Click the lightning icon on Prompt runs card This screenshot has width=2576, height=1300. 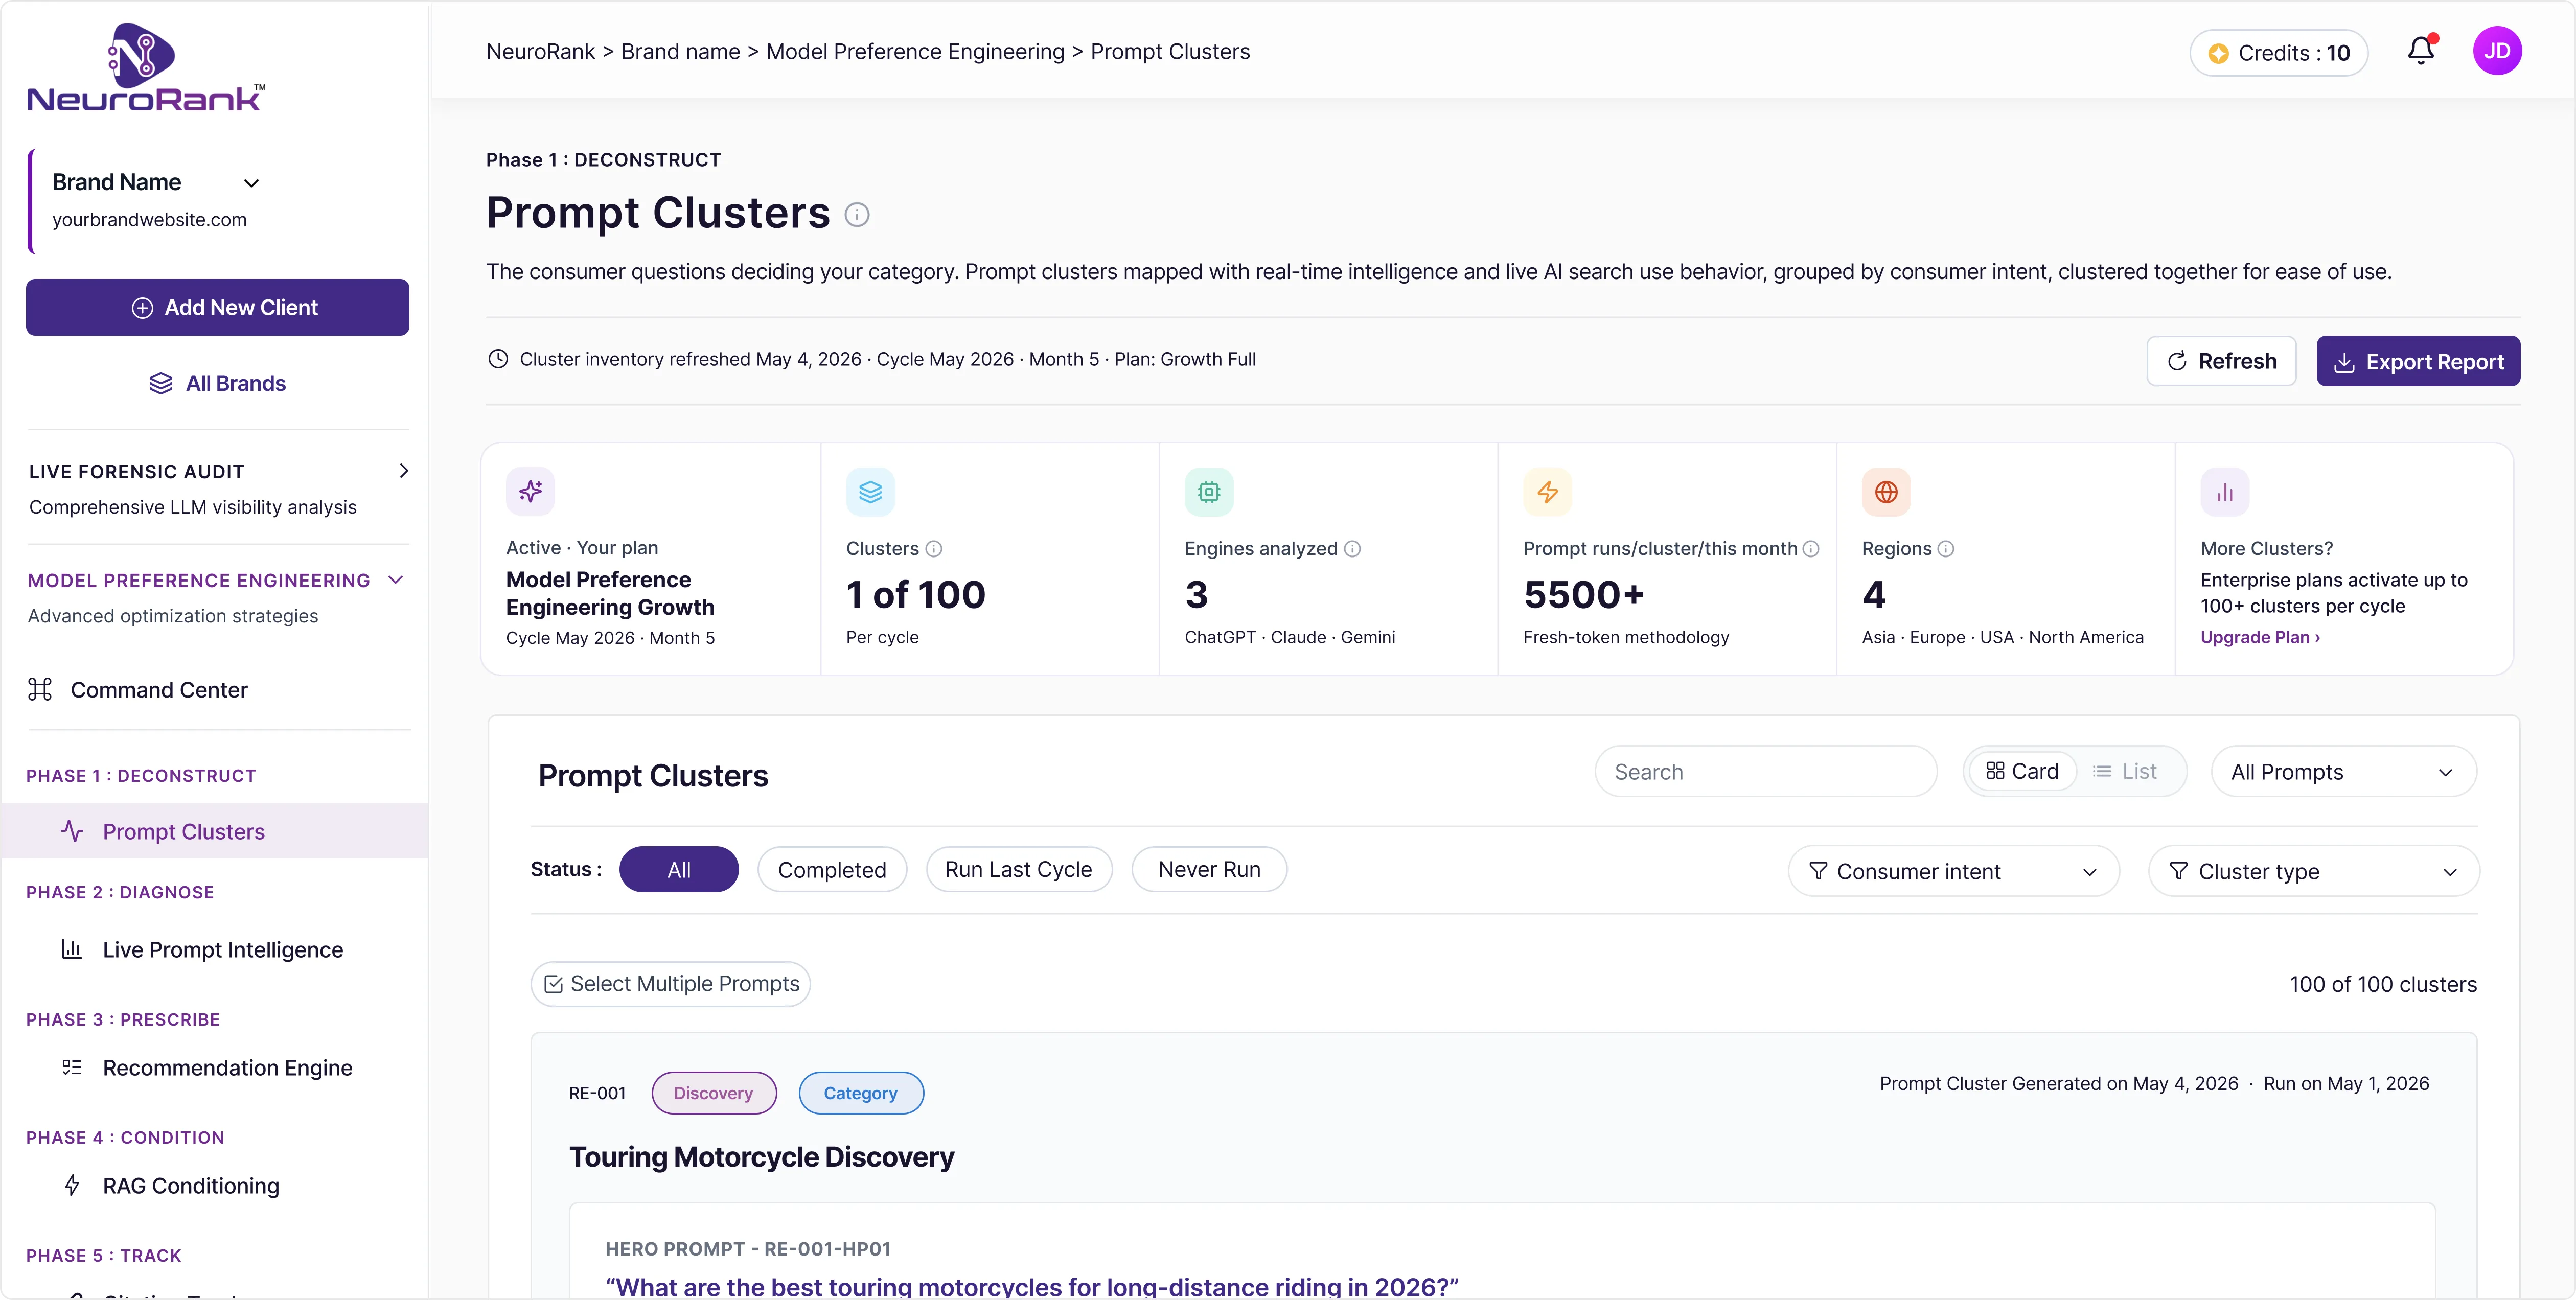[1547, 491]
